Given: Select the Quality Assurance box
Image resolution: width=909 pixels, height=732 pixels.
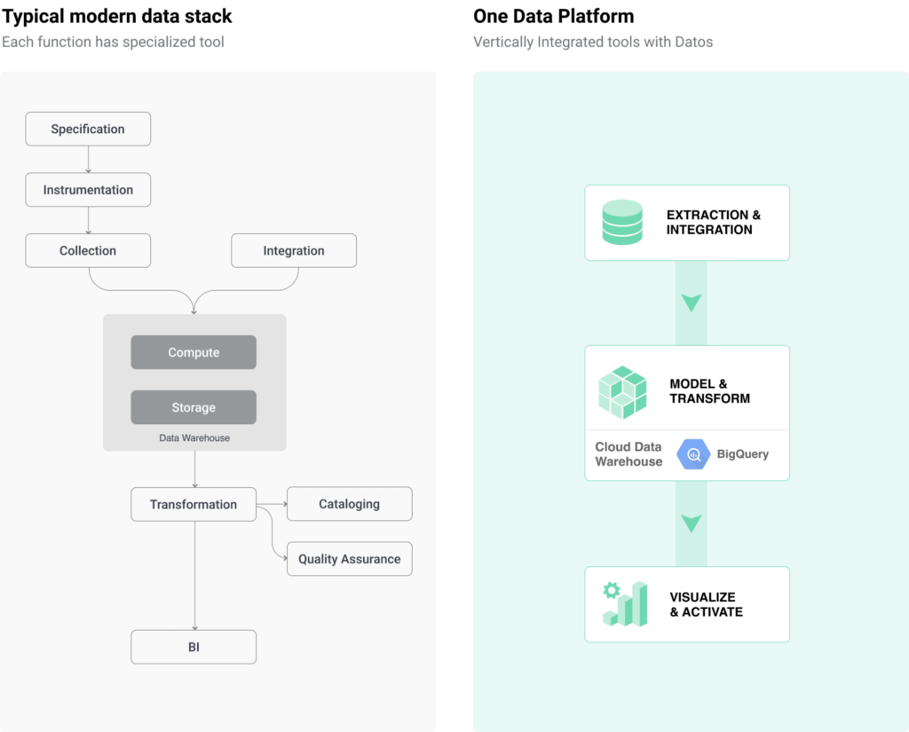Looking at the screenshot, I should tap(350, 559).
